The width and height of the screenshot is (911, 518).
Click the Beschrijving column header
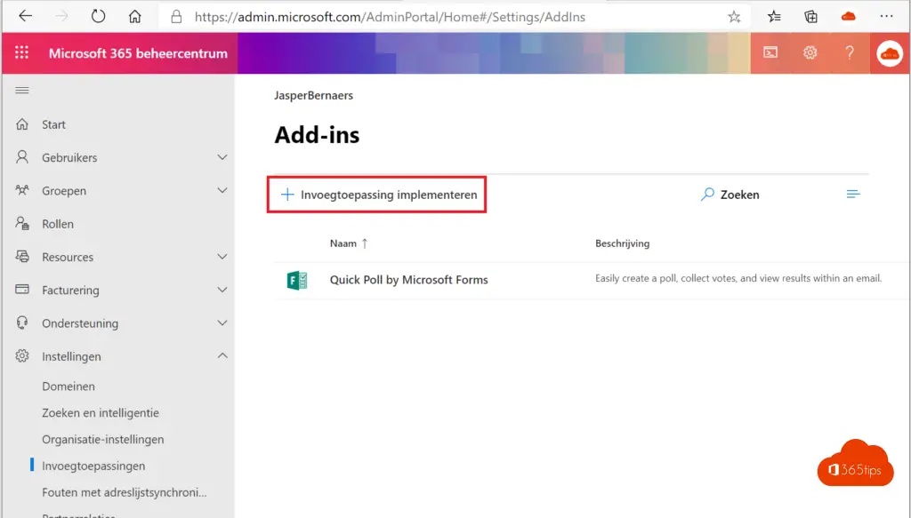click(x=622, y=243)
